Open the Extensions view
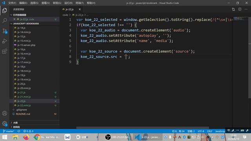Image resolution: width=251 pixels, height=141 pixels. 4,51
